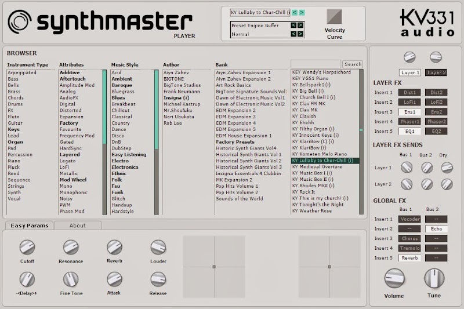Select the Layer 2 button

436,72
